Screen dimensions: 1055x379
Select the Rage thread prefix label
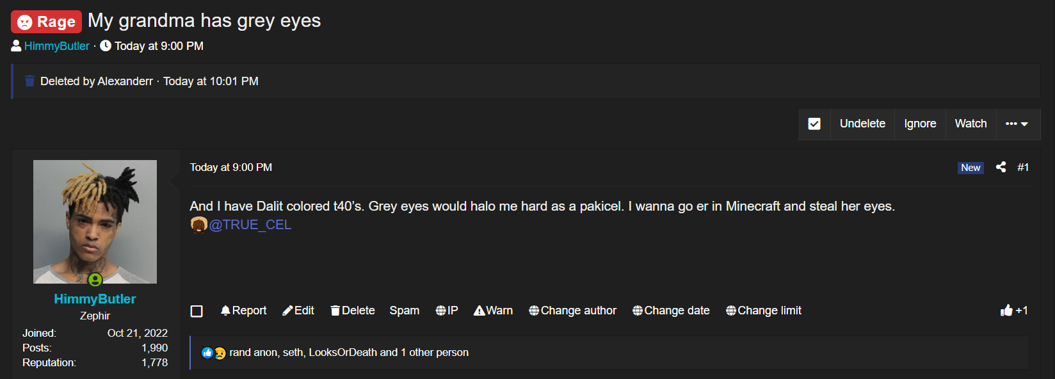tap(46, 22)
